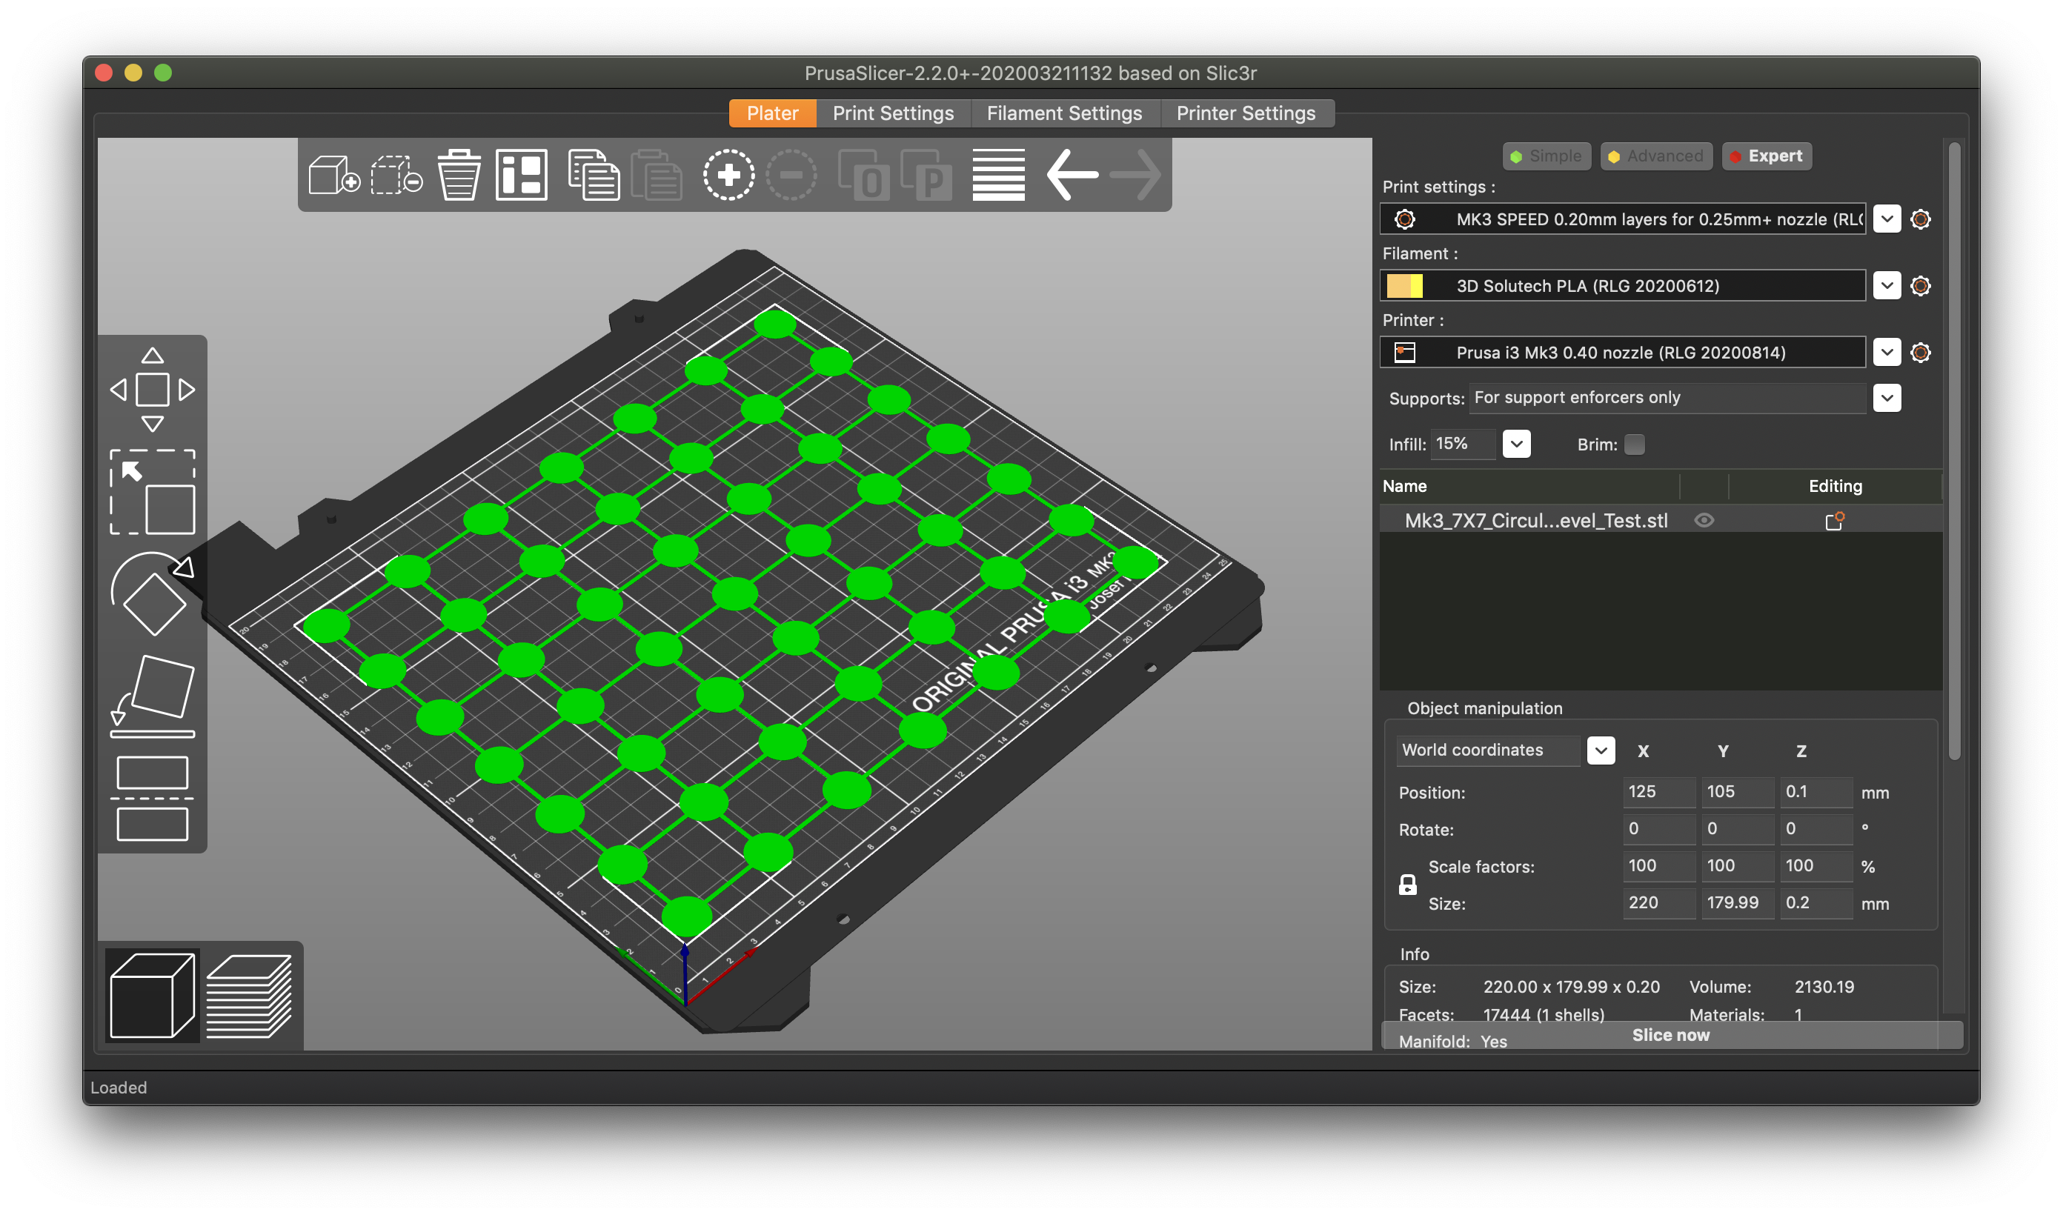
Task: Click the Remove instance minus icon
Action: click(x=791, y=174)
